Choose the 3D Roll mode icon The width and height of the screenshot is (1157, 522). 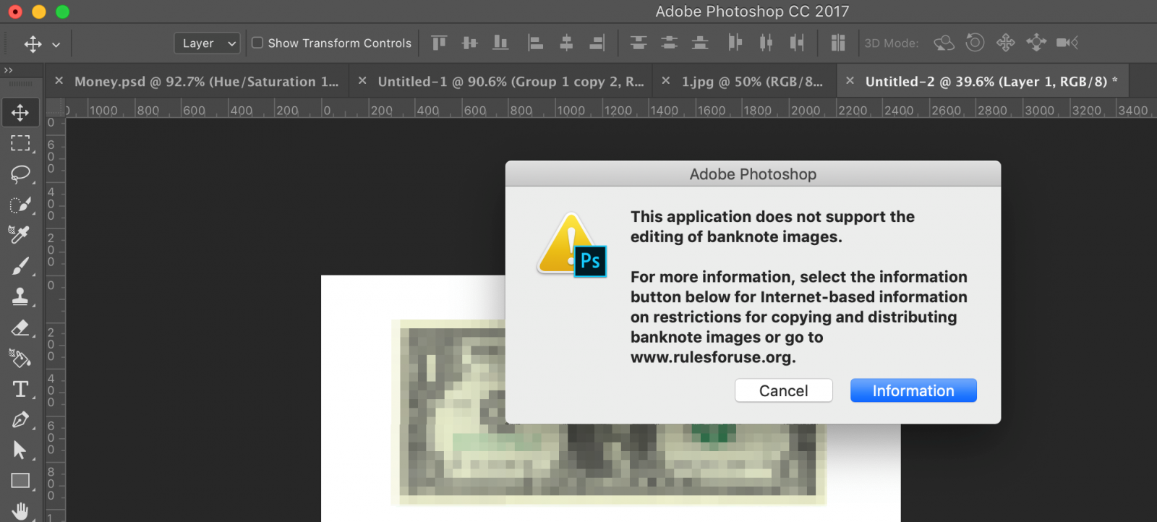(975, 43)
